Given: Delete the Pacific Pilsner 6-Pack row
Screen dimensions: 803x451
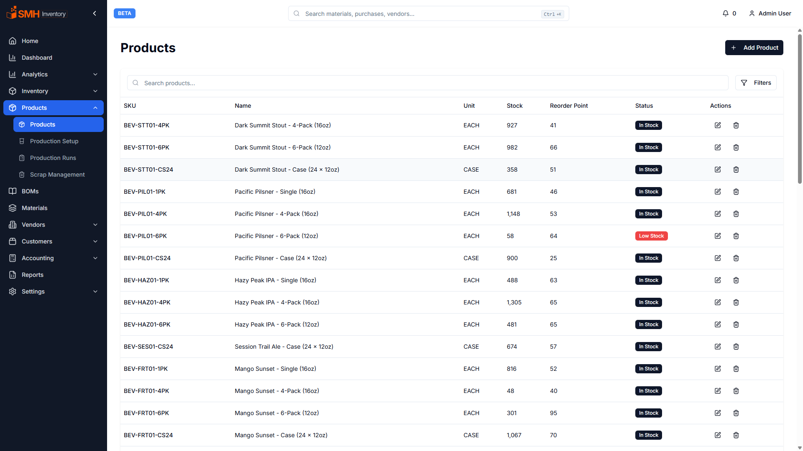Looking at the screenshot, I should (x=736, y=236).
